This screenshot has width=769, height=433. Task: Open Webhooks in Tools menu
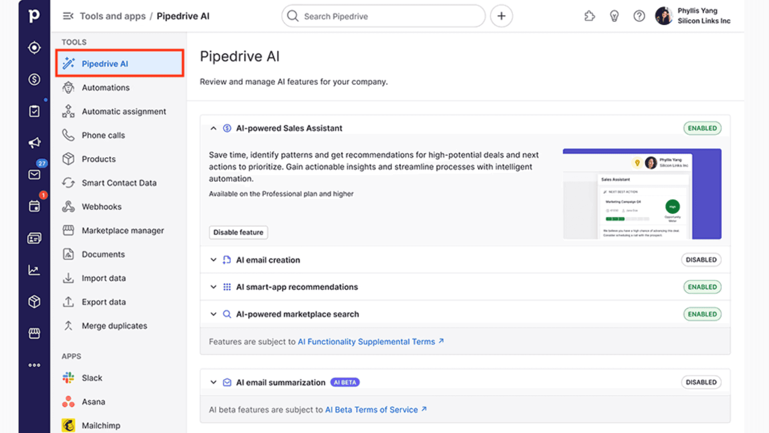point(120,206)
